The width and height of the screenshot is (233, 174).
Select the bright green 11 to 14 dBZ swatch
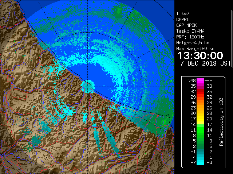200,130
